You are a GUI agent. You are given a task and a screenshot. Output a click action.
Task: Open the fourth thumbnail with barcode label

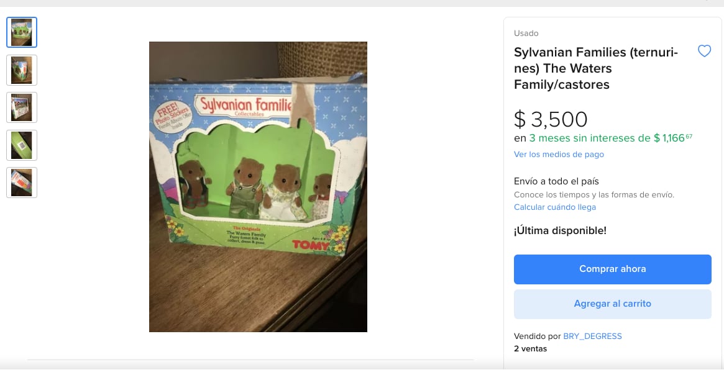click(x=22, y=145)
